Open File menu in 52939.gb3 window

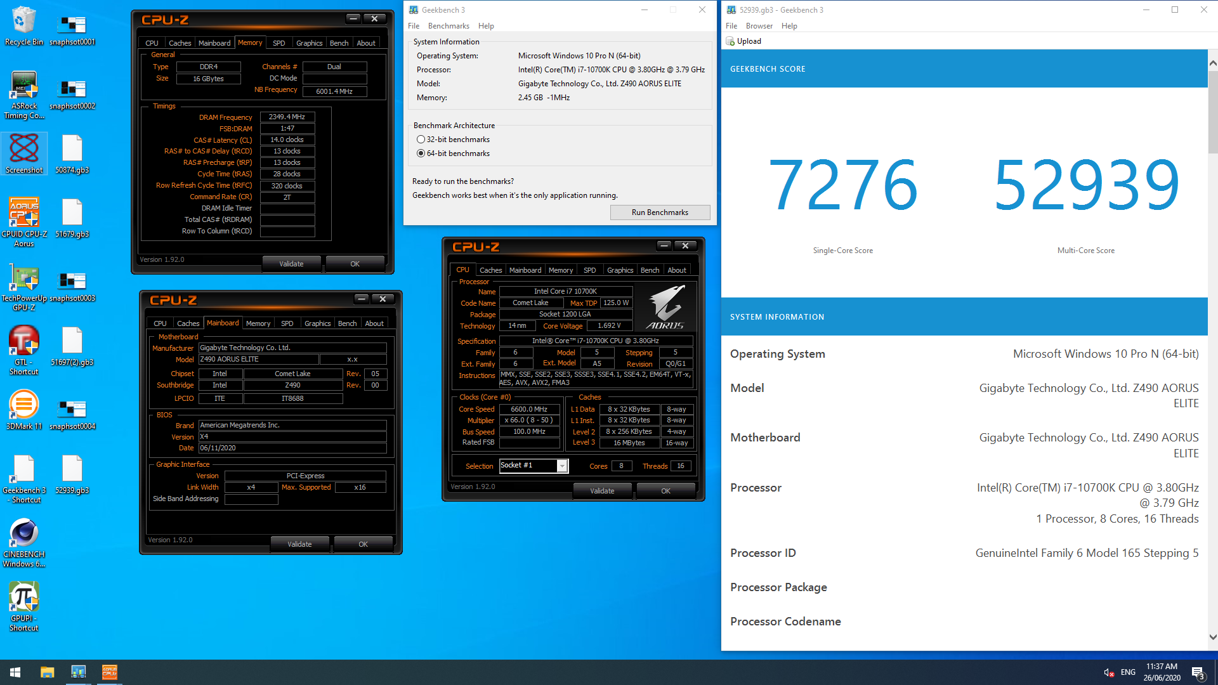(x=731, y=26)
